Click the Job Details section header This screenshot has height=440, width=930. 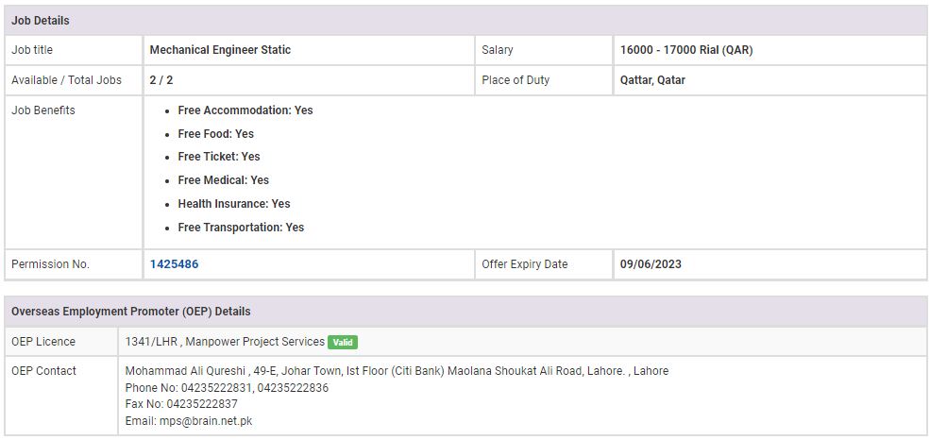coord(41,21)
